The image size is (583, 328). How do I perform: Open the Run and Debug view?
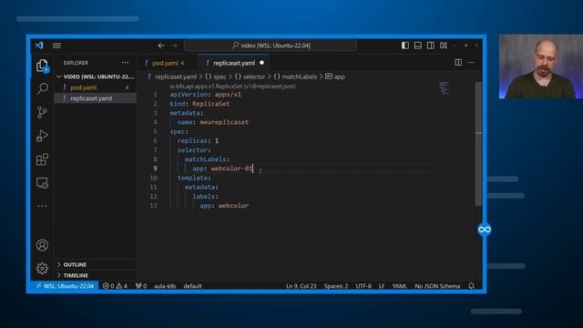pyautogui.click(x=43, y=136)
